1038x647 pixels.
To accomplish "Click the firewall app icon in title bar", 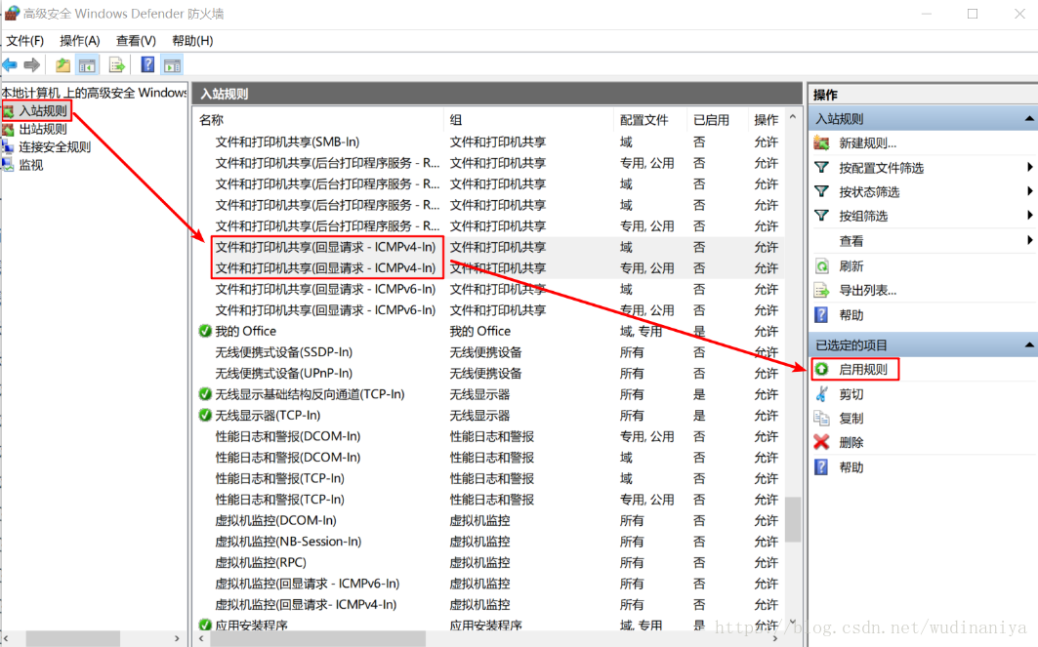I will tap(12, 14).
